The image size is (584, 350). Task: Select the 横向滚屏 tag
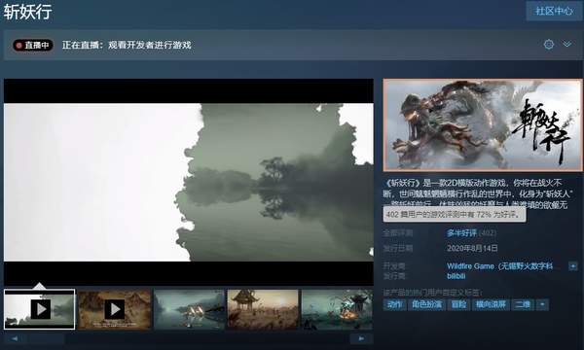491,304
